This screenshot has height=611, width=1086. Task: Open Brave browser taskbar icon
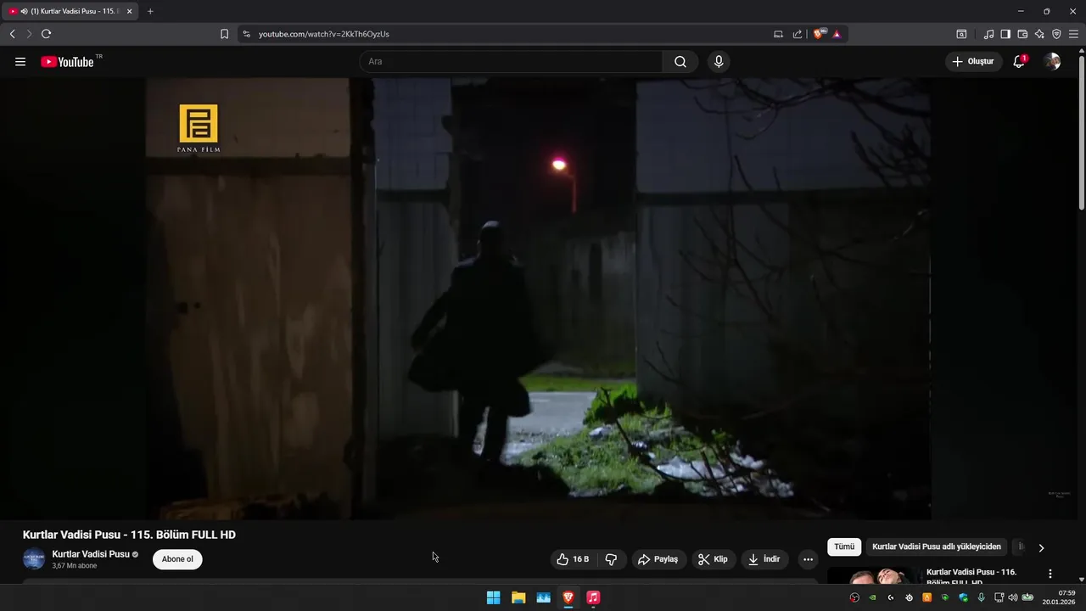point(568,597)
